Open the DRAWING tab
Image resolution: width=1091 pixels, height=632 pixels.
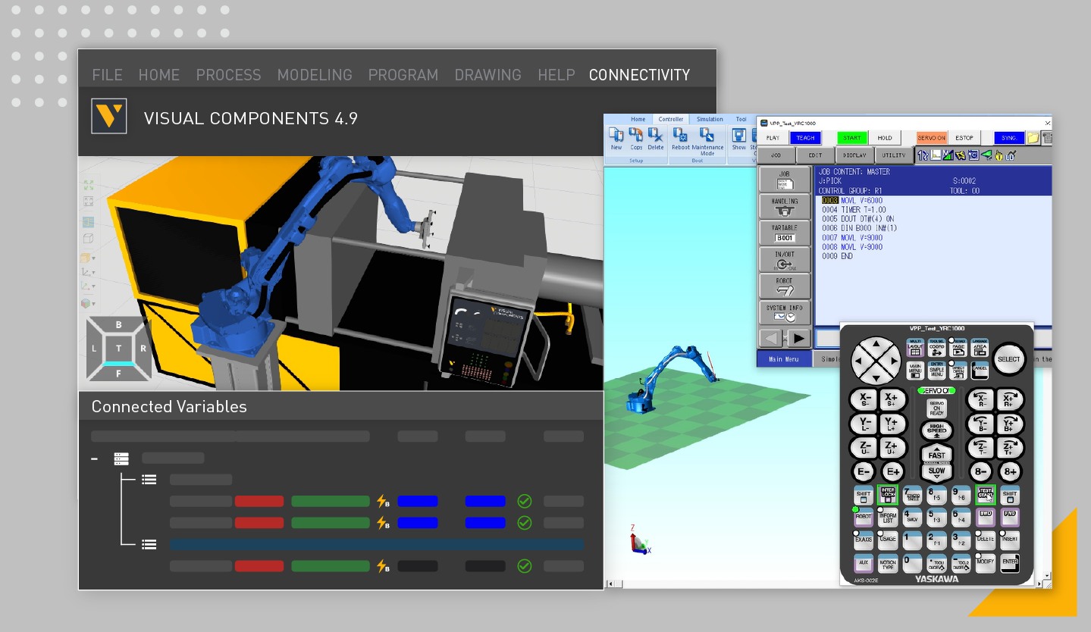pyautogui.click(x=488, y=75)
